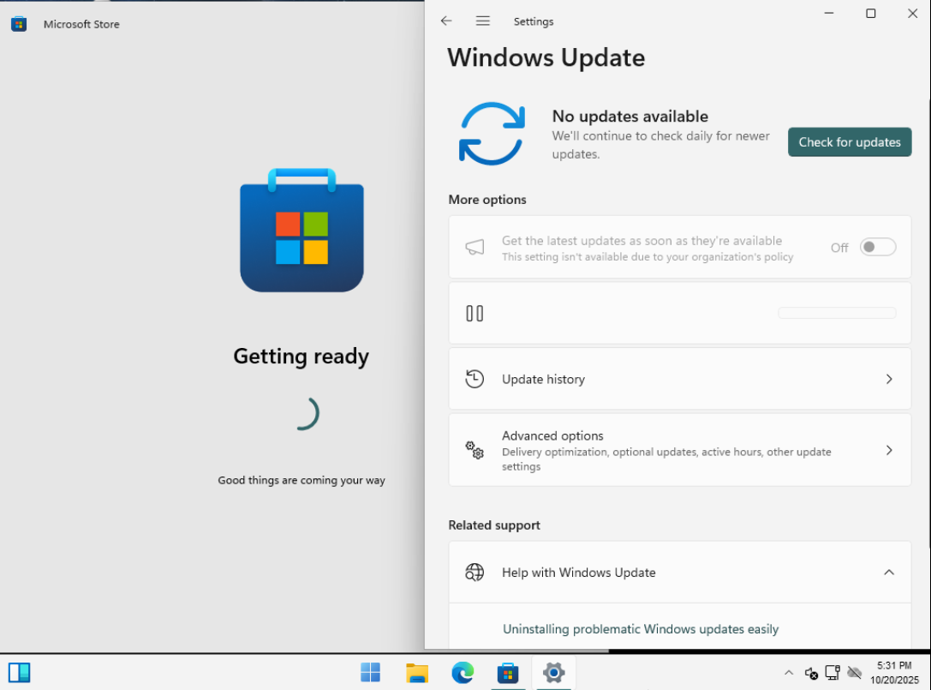931x690 pixels.
Task: Click the Microsoft Store title bar icon
Action: click(x=19, y=24)
